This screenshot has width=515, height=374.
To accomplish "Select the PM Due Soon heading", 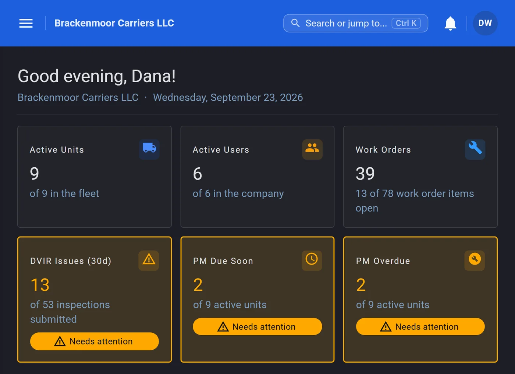I will [x=223, y=261].
